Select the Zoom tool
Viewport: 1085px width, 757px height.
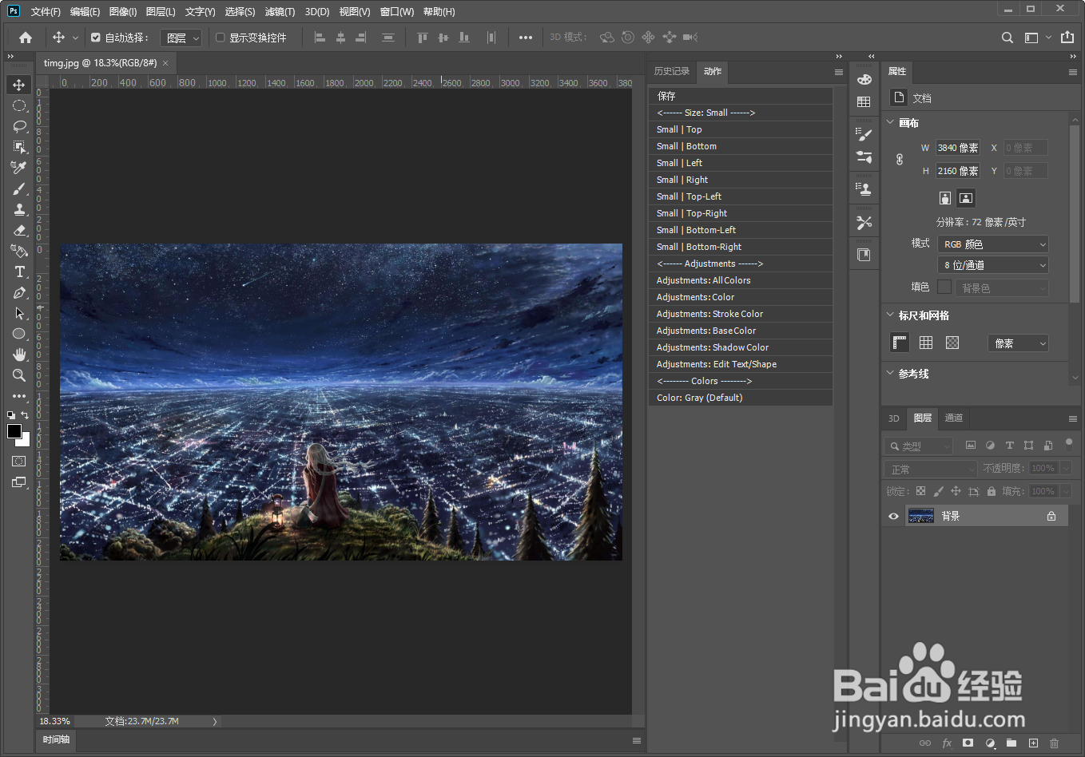[x=19, y=375]
